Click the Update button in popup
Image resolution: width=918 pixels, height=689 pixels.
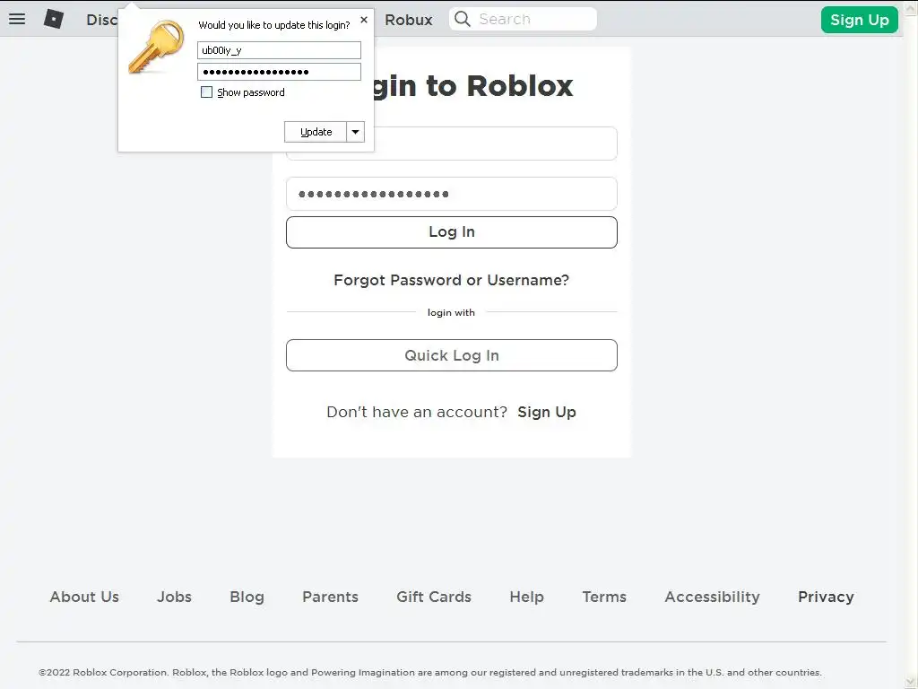[316, 132]
